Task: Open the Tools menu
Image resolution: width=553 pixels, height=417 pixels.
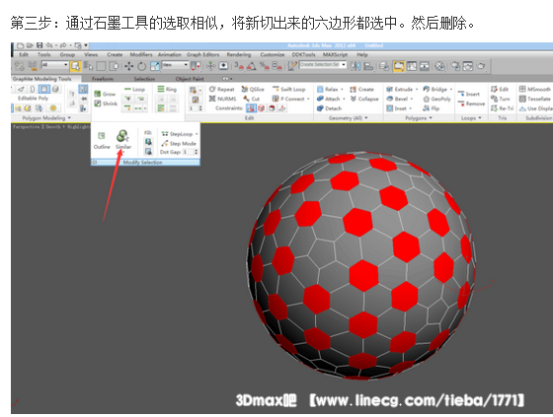Action: [44, 54]
